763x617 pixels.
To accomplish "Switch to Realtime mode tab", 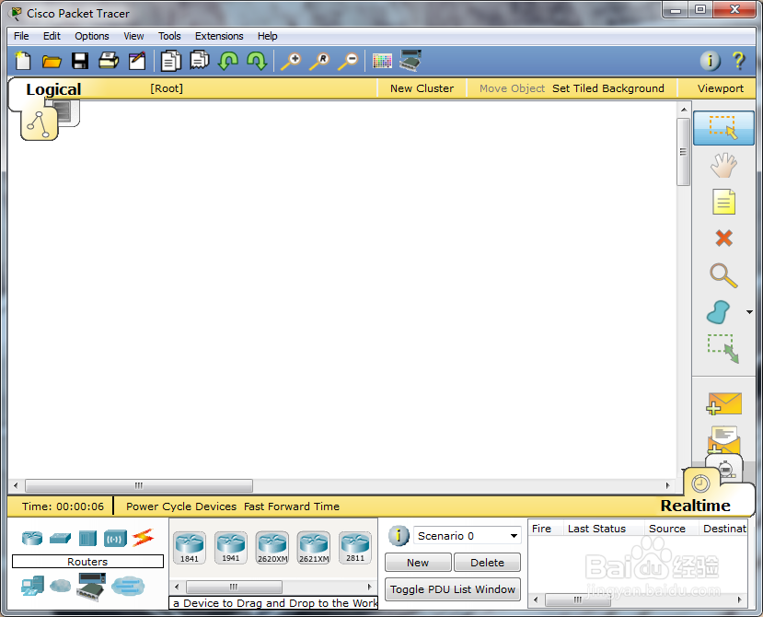I will 696,506.
